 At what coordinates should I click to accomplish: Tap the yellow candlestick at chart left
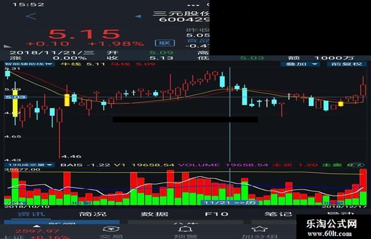pyautogui.click(x=15, y=103)
